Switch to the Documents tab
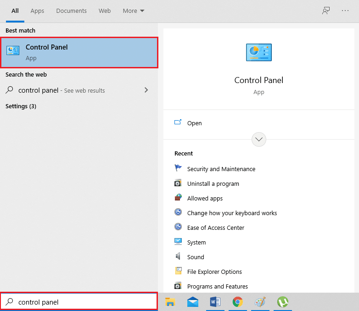This screenshot has height=311, width=359. click(71, 11)
